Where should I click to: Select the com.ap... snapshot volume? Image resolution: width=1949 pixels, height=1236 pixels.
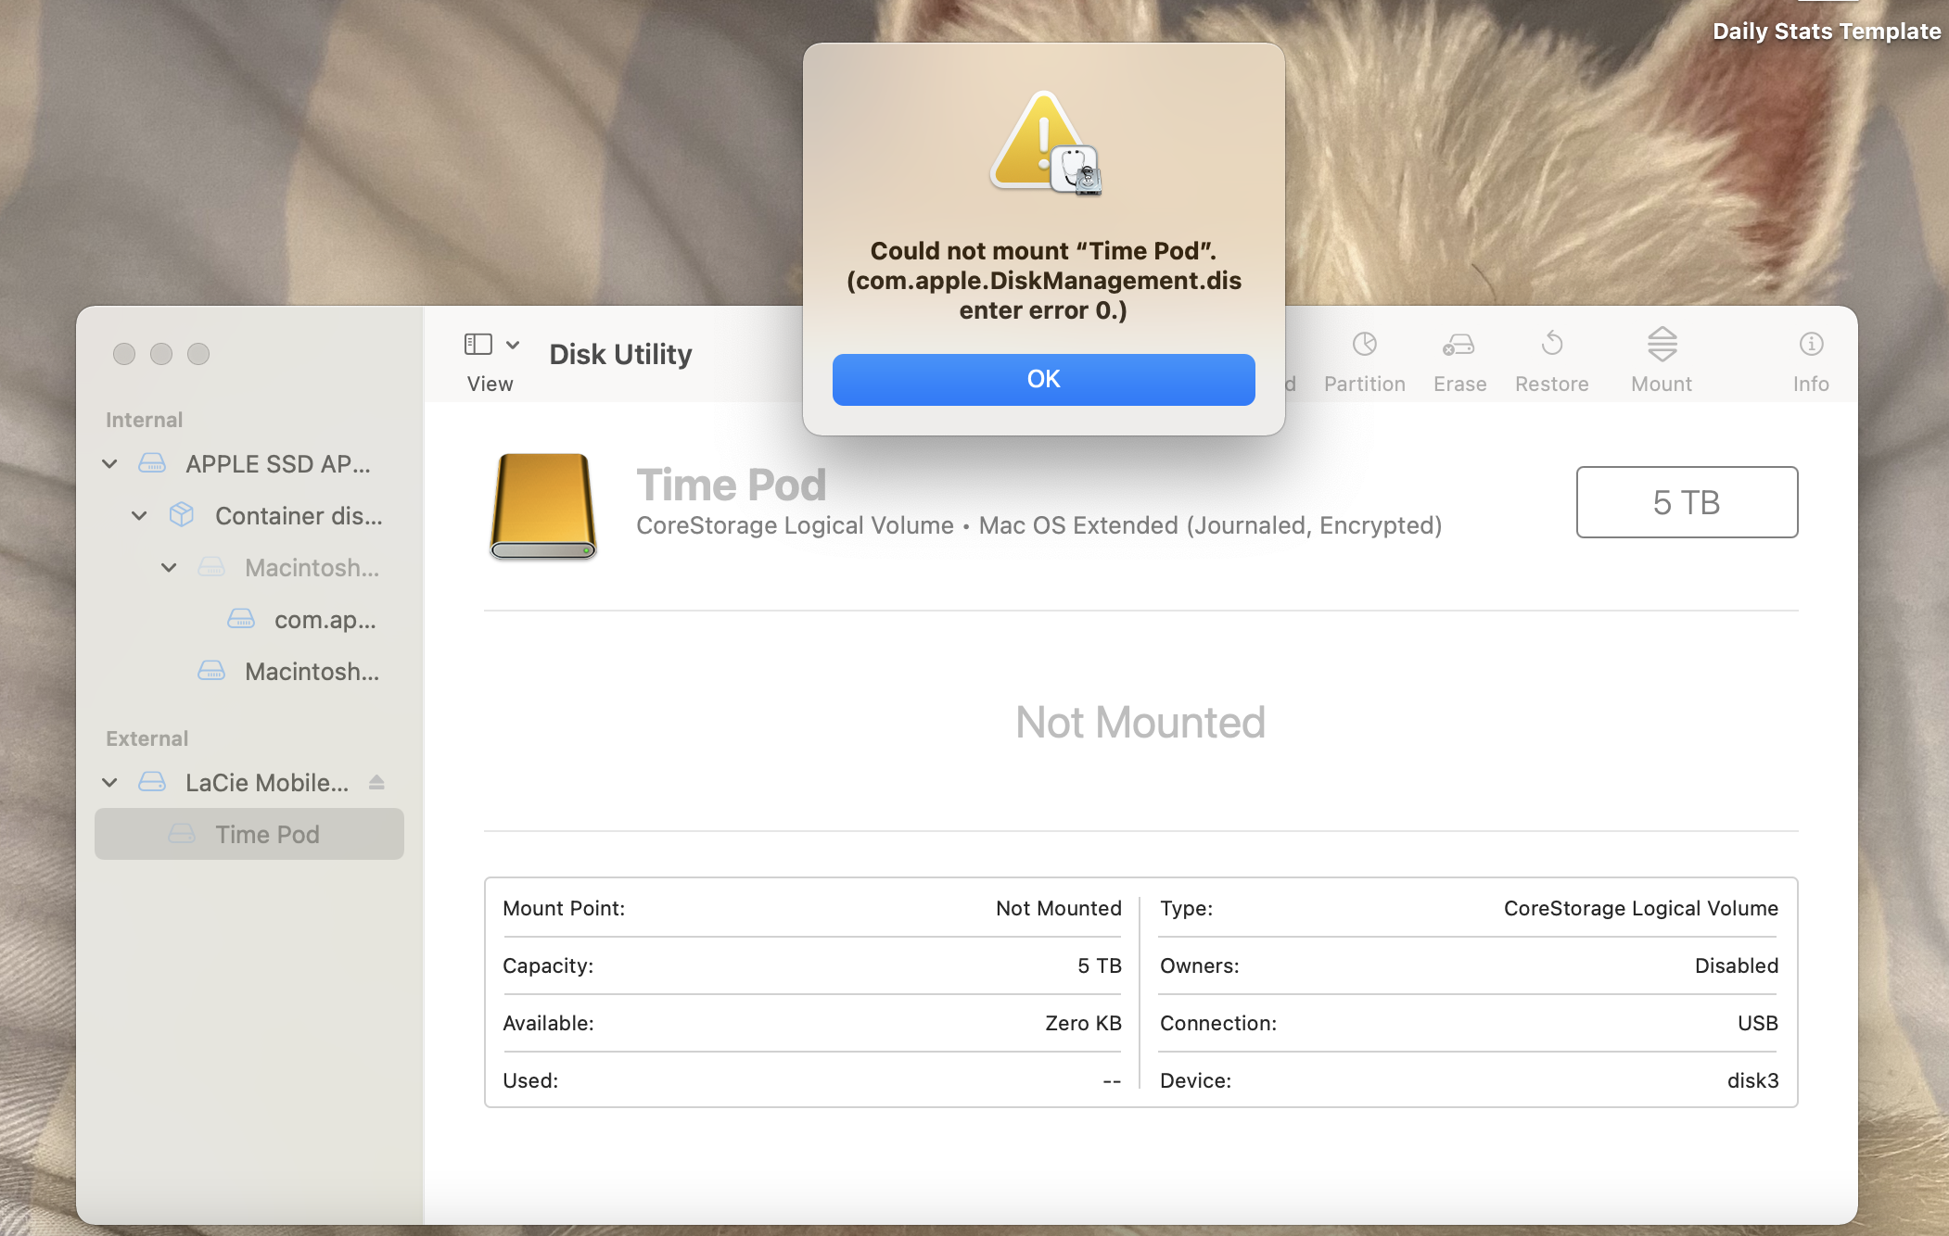click(325, 620)
